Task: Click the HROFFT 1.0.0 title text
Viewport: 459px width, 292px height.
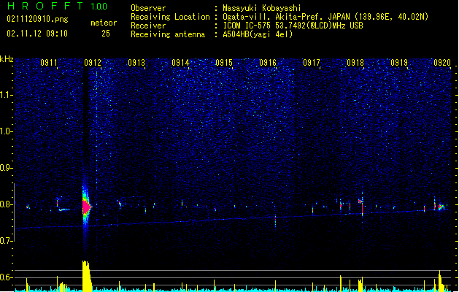Action: (x=58, y=6)
